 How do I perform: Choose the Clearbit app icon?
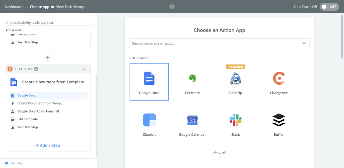click(x=149, y=120)
